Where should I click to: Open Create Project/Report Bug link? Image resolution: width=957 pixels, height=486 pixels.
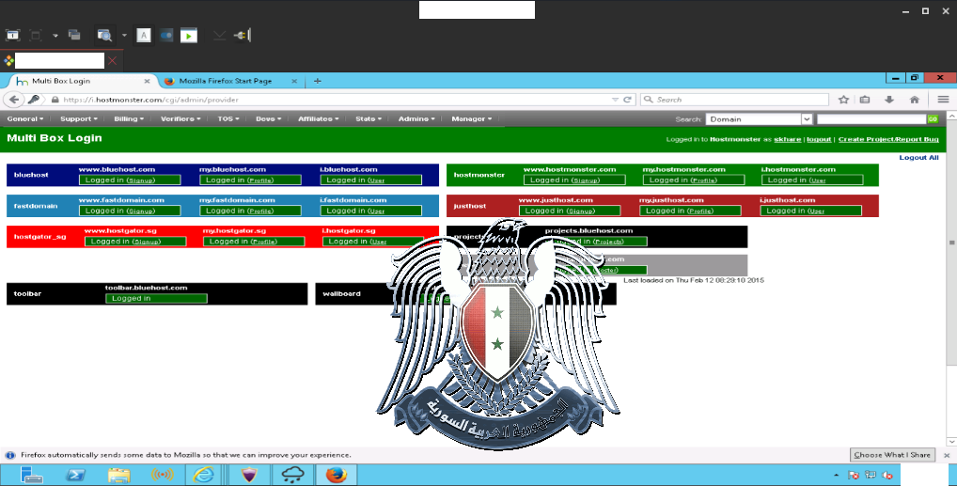[x=888, y=139]
